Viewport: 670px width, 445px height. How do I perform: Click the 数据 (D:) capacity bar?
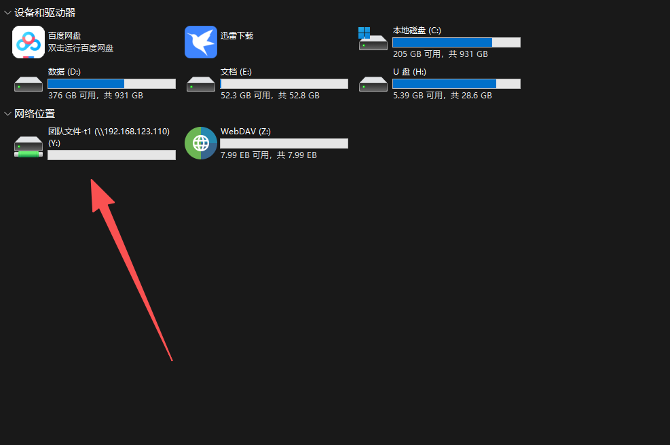tap(111, 83)
